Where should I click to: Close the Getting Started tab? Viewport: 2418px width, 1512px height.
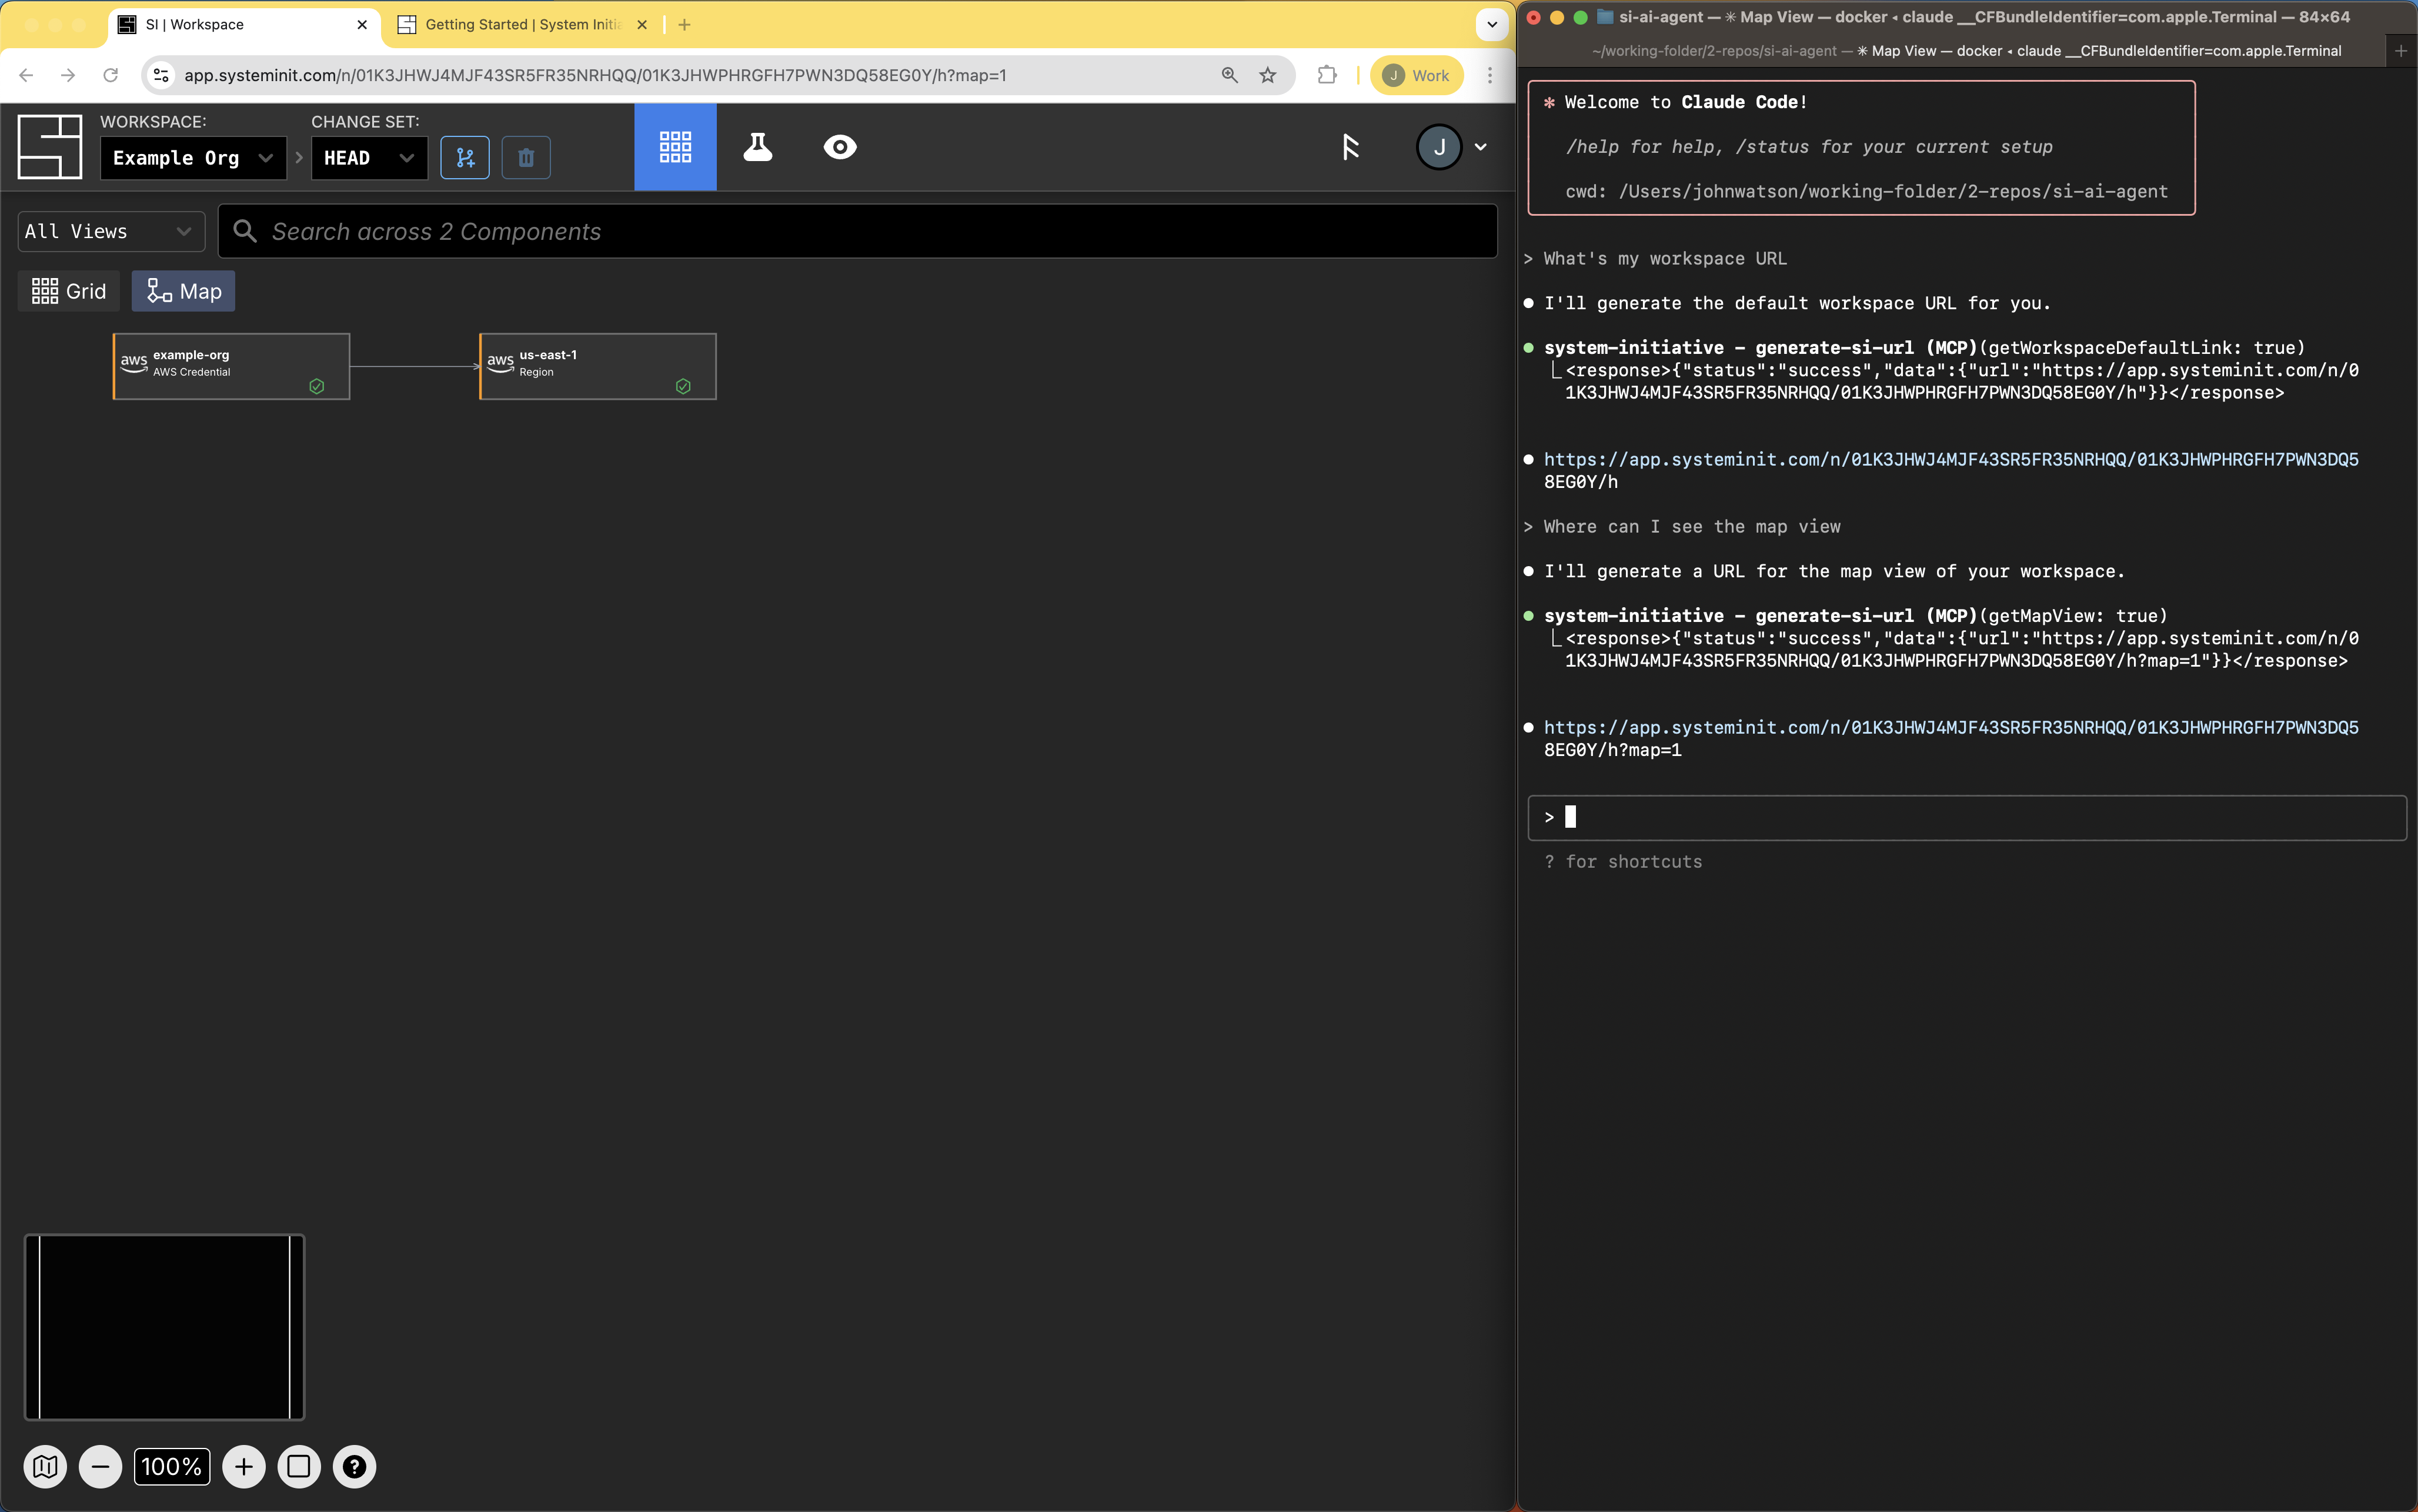[642, 24]
